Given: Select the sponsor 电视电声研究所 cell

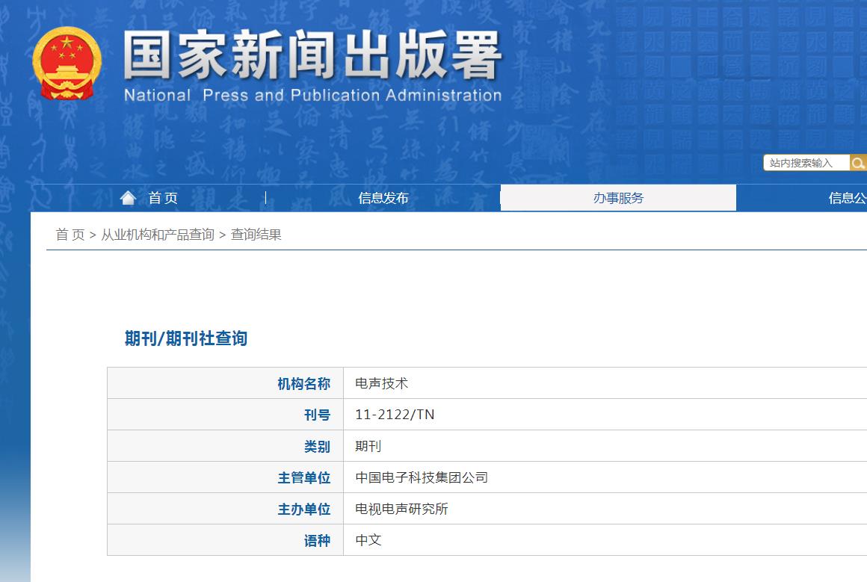Looking at the screenshot, I should pyautogui.click(x=401, y=509).
